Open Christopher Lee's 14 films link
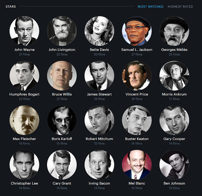Screen dimensions: 202x196 24,188
